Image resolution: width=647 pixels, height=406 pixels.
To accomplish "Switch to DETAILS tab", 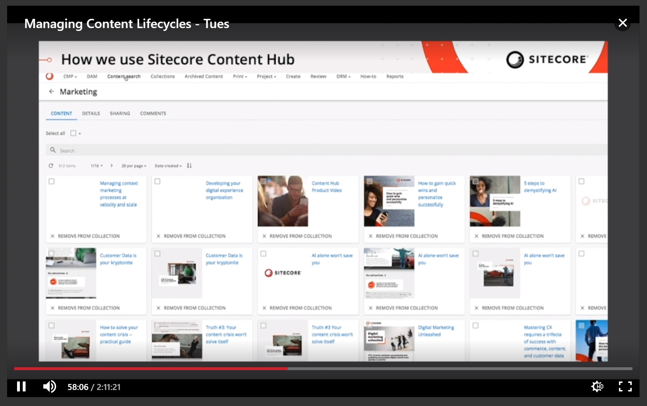I will click(x=91, y=113).
